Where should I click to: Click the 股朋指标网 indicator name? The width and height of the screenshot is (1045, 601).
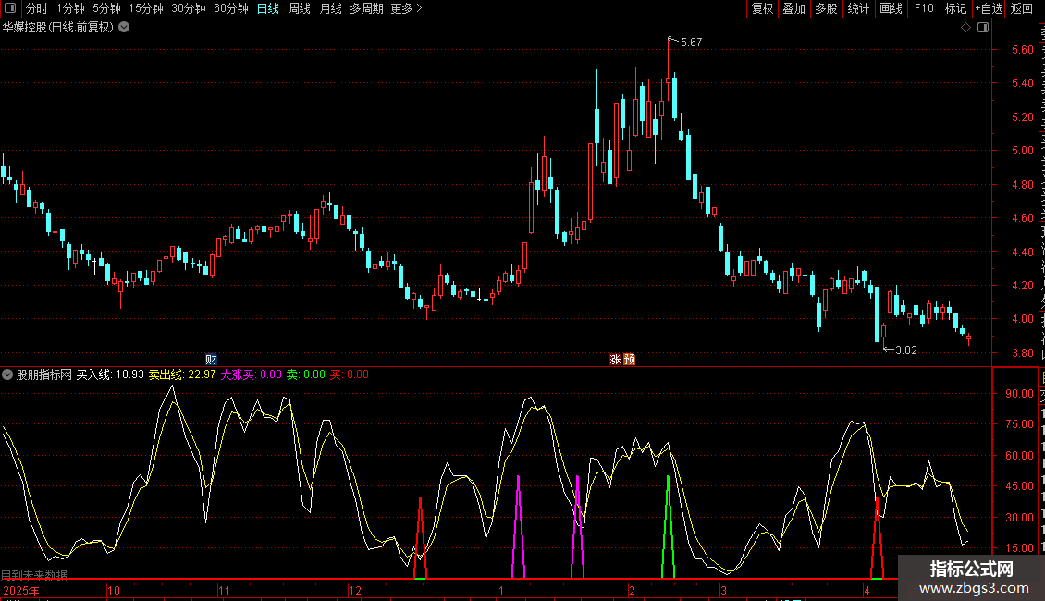coord(44,374)
